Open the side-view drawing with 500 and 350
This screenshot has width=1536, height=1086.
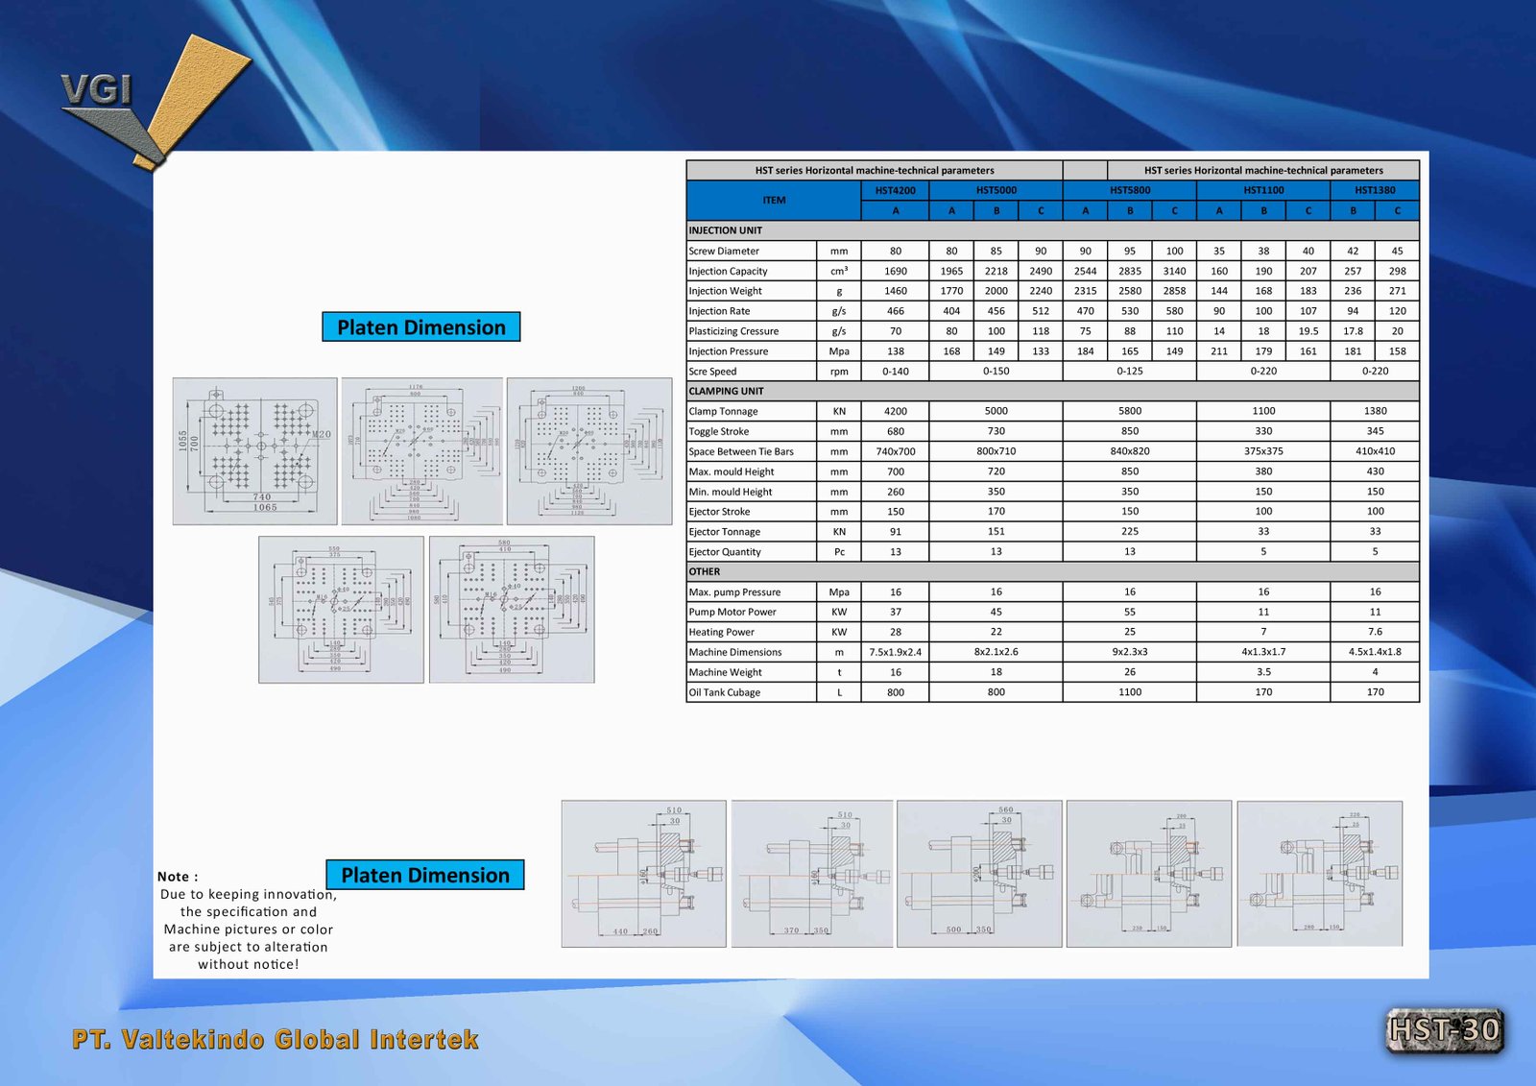pos(979,874)
